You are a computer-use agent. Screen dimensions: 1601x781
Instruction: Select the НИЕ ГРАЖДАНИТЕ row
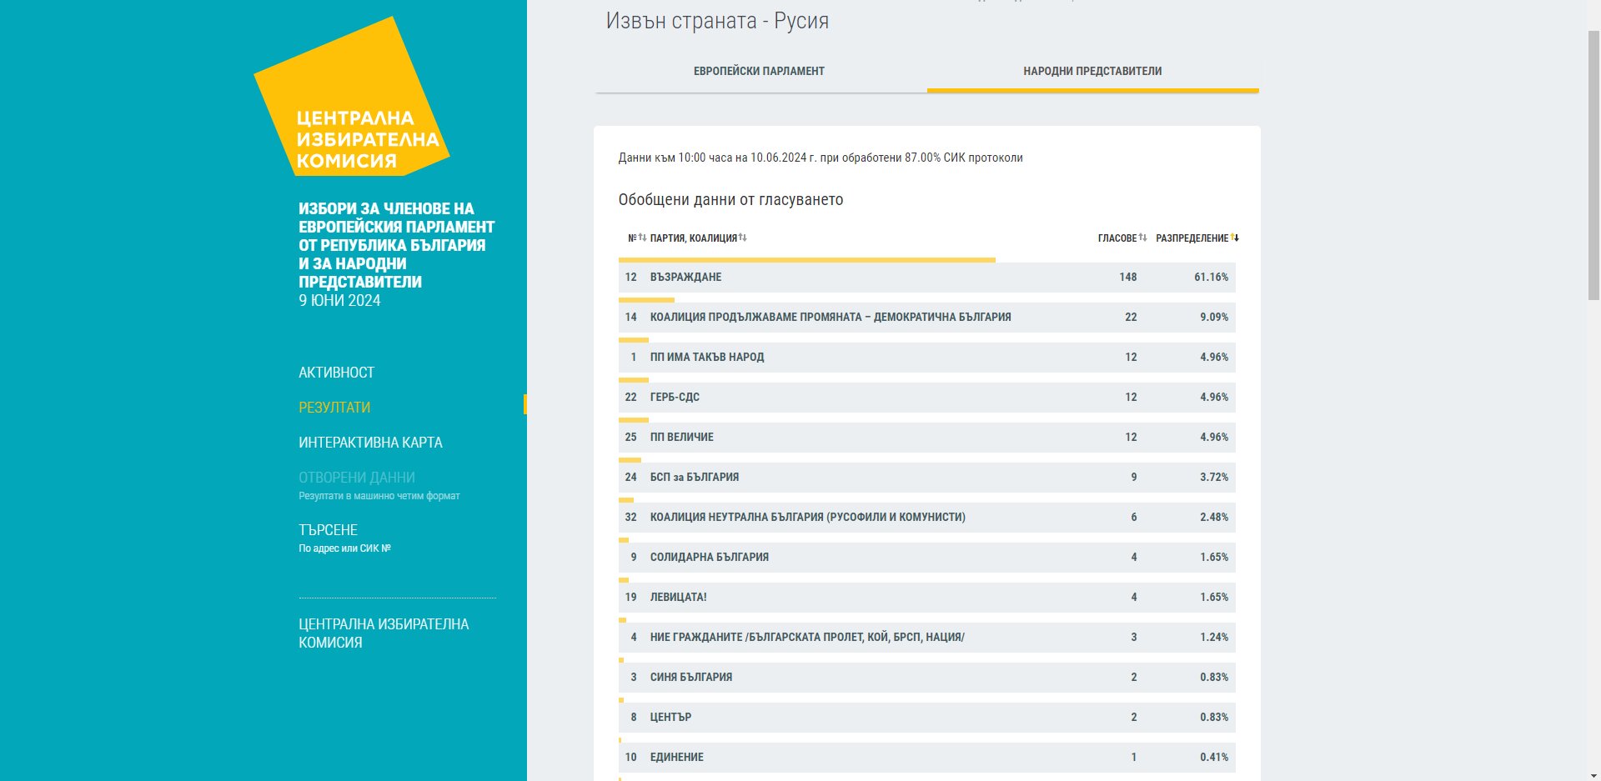tap(927, 638)
